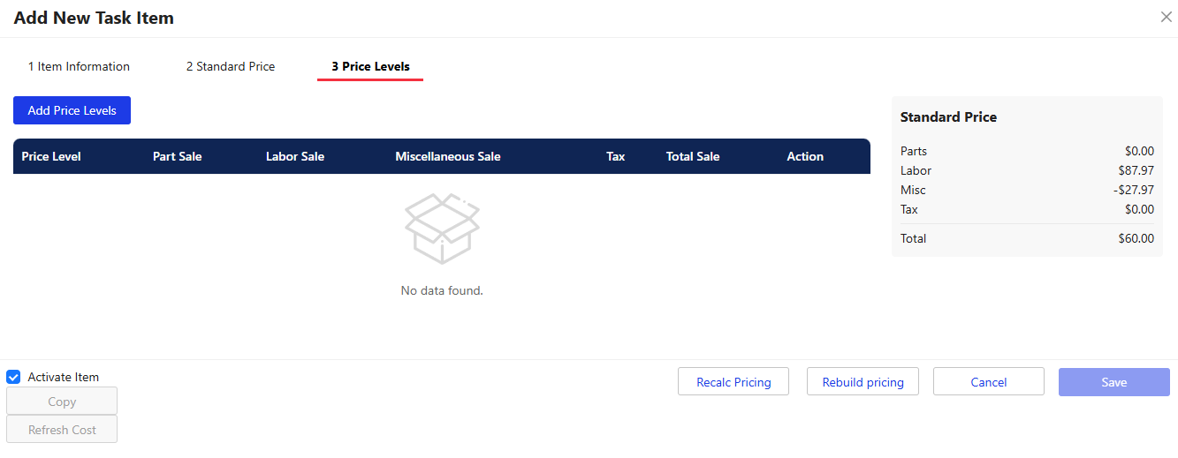Click the empty box No data icon
The image size is (1178, 458).
point(442,229)
